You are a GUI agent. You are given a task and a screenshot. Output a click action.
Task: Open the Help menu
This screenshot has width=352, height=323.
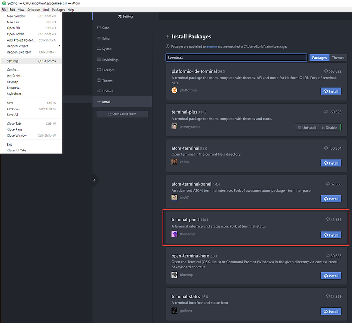tap(71, 10)
